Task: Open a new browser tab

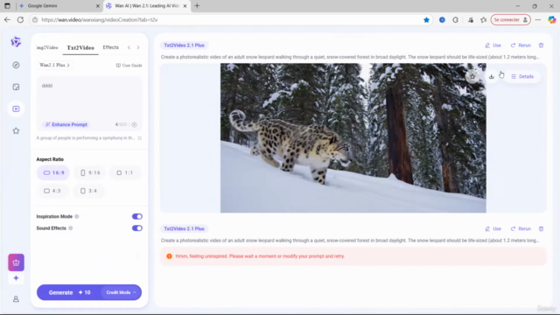Action: (x=197, y=6)
